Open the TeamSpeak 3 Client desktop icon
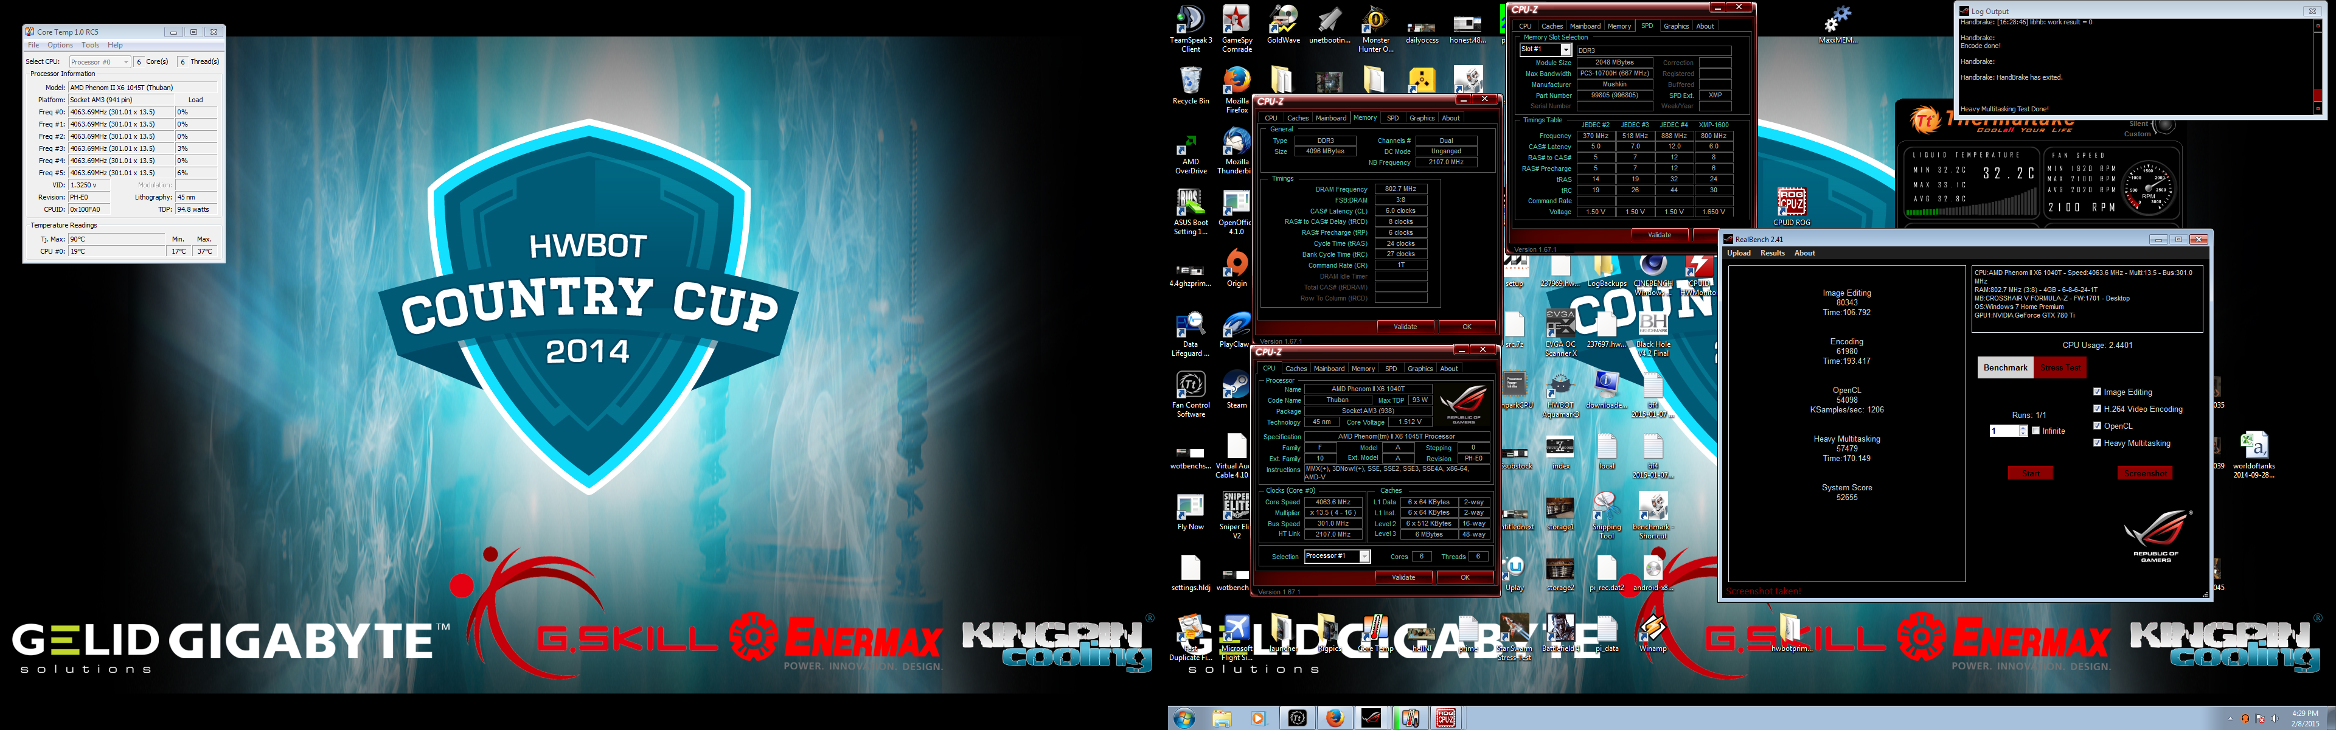The image size is (2336, 730). pyautogui.click(x=1191, y=29)
